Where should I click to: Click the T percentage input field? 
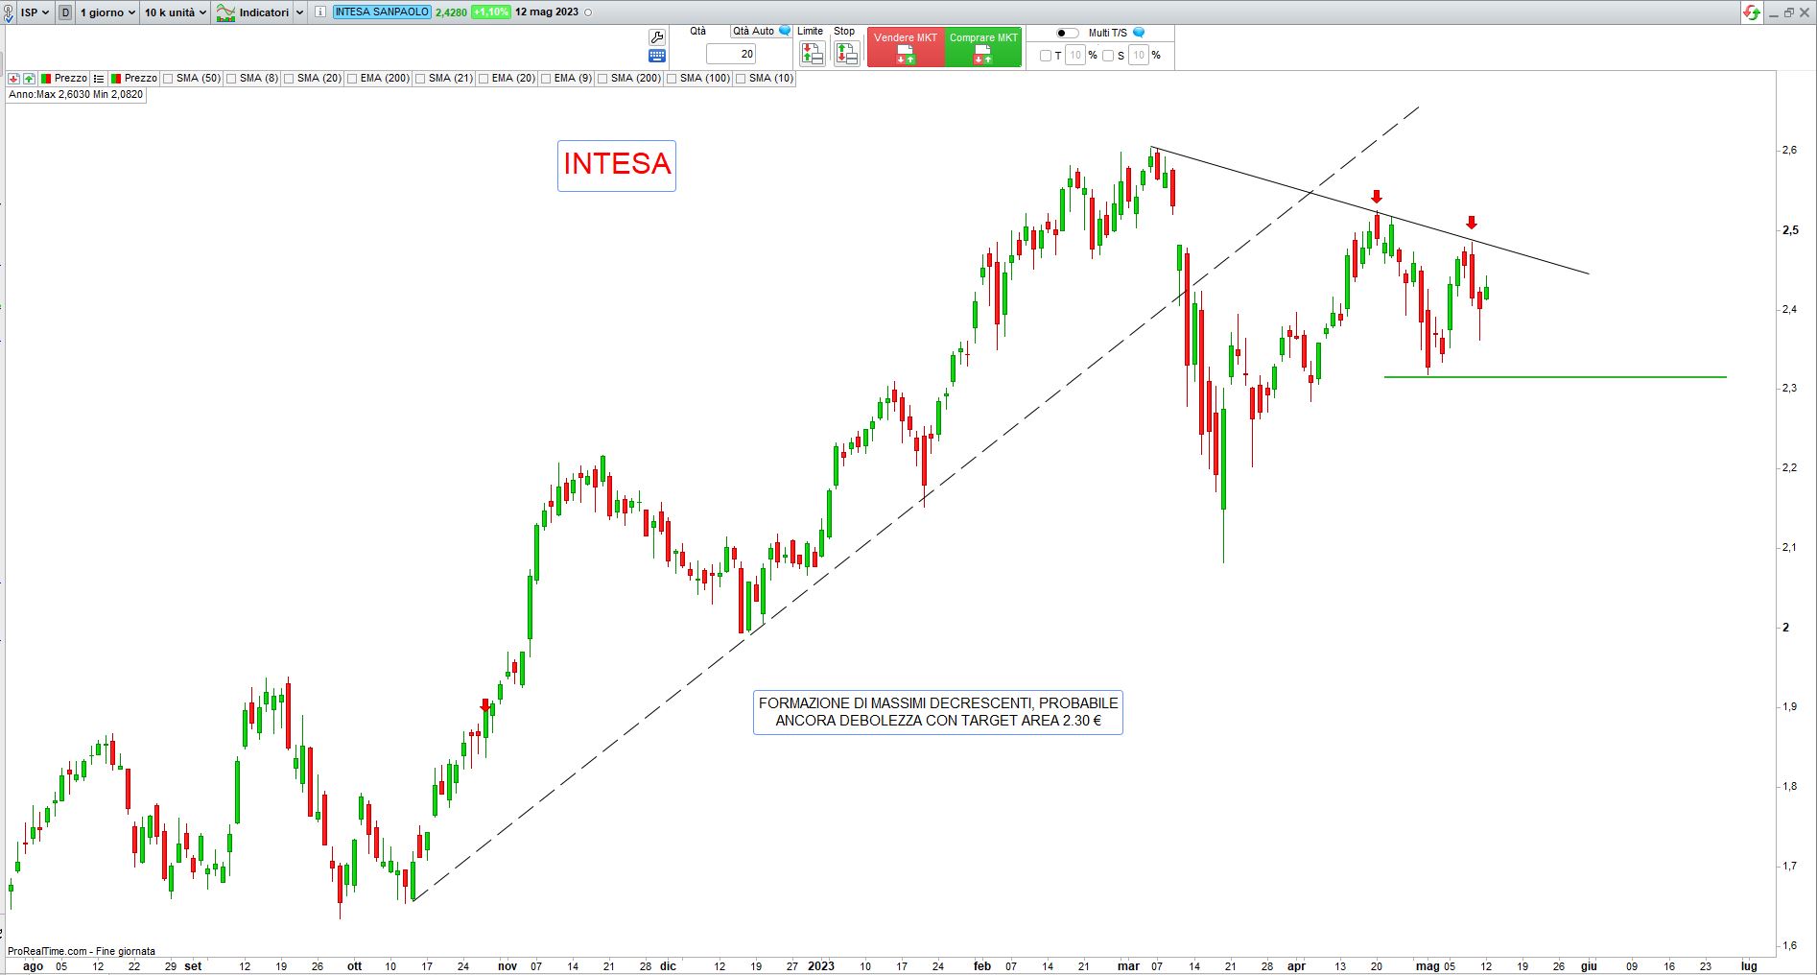pos(1075,56)
